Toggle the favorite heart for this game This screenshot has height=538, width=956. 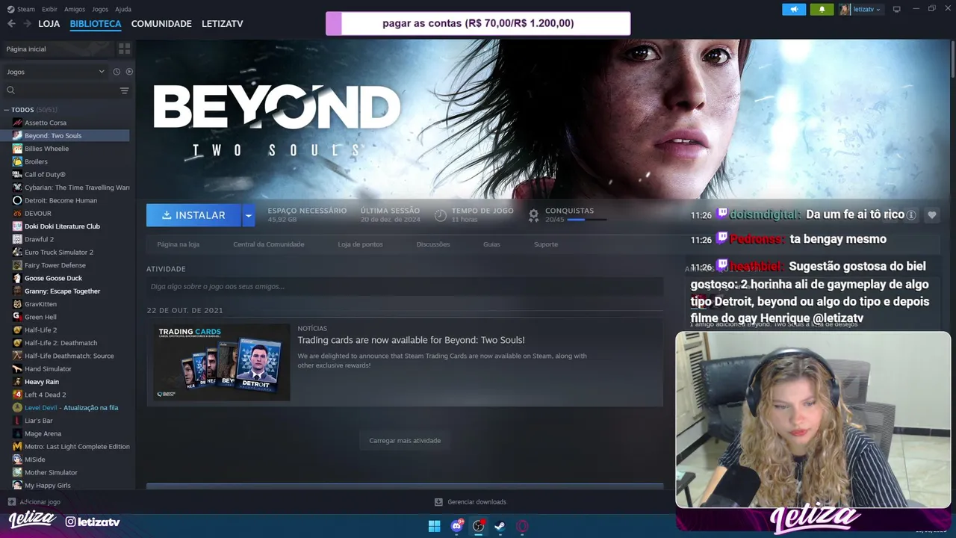(931, 215)
